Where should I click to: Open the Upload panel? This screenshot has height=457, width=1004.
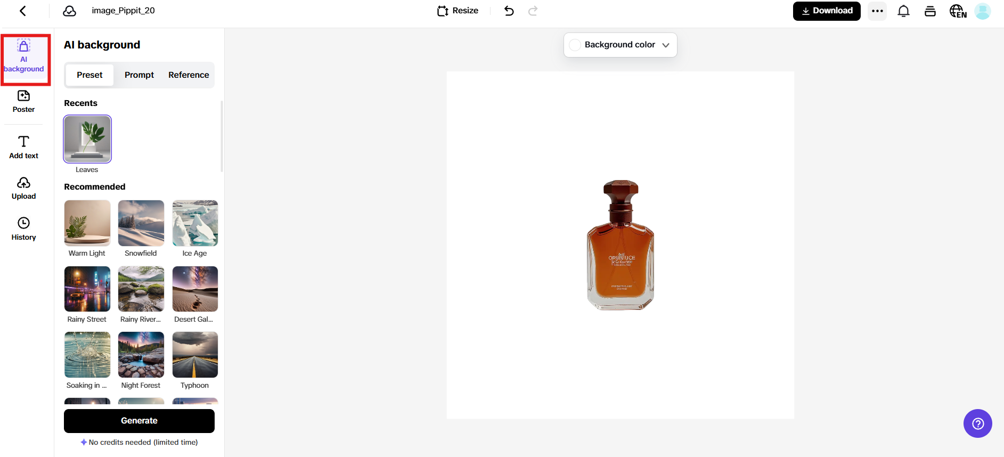click(x=23, y=188)
